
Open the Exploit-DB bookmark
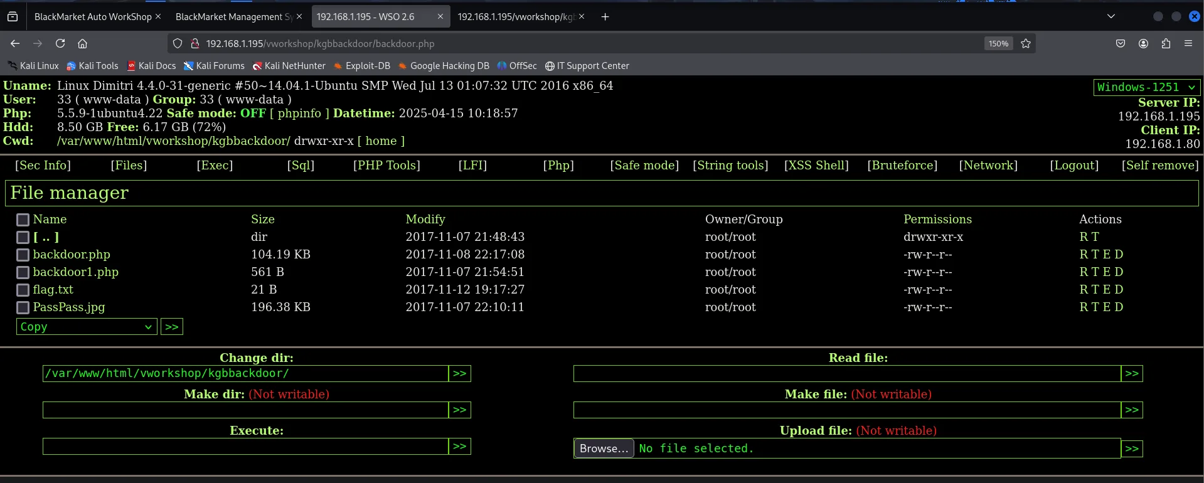coord(362,66)
